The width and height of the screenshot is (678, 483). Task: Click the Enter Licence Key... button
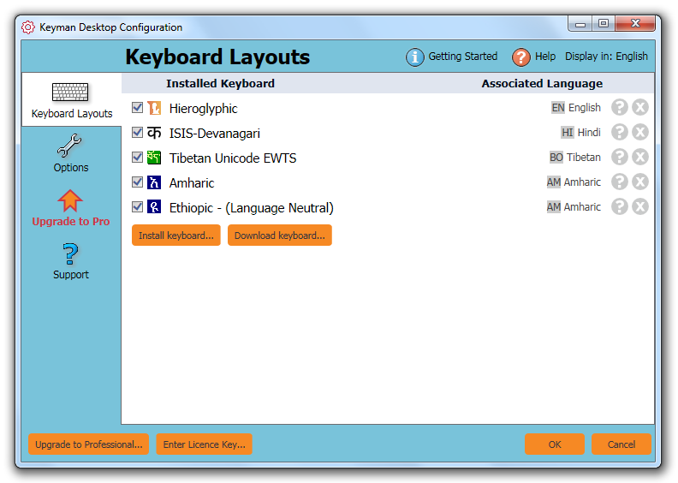point(204,444)
